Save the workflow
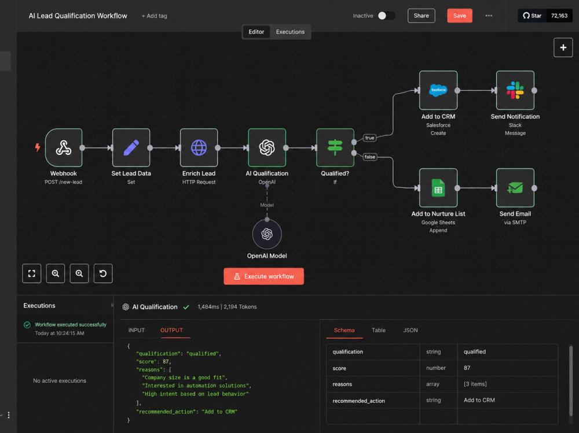 pyautogui.click(x=460, y=16)
